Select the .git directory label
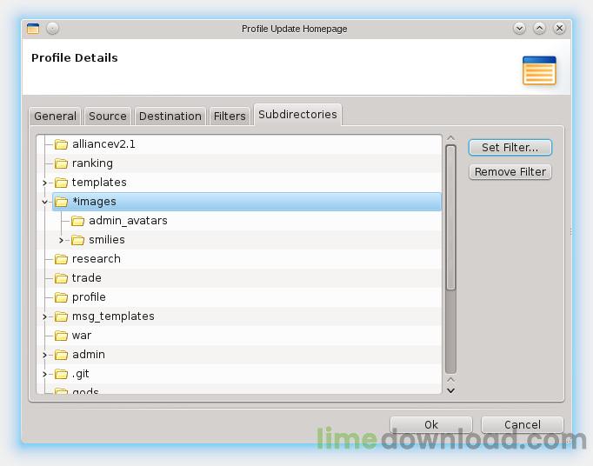This screenshot has width=593, height=466. 81,374
